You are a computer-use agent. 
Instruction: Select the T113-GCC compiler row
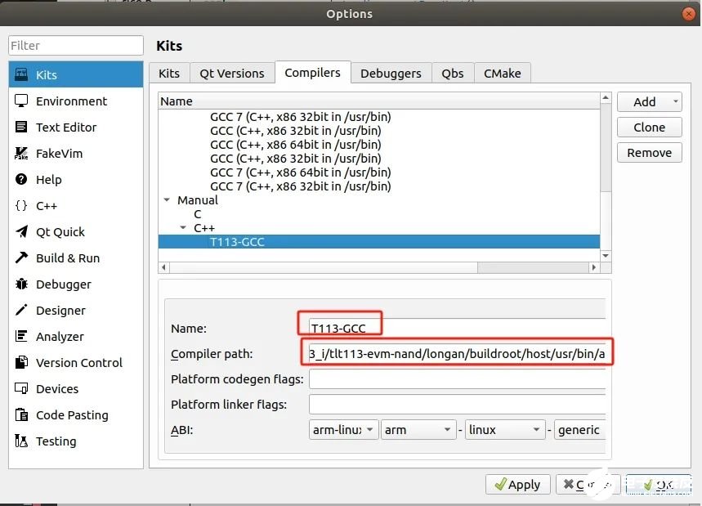[378, 242]
